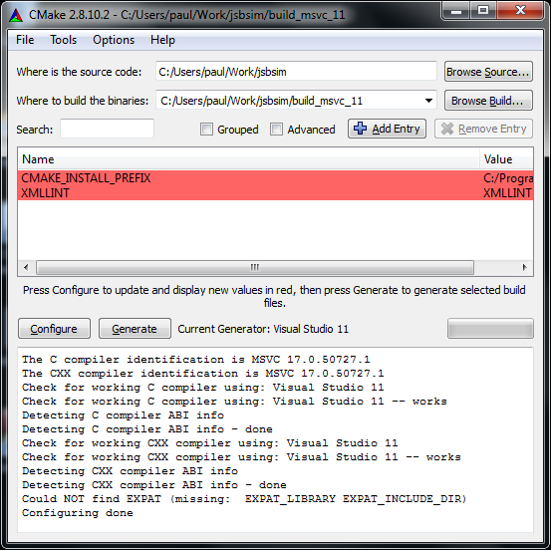
Task: Open the File menu
Action: (x=25, y=40)
